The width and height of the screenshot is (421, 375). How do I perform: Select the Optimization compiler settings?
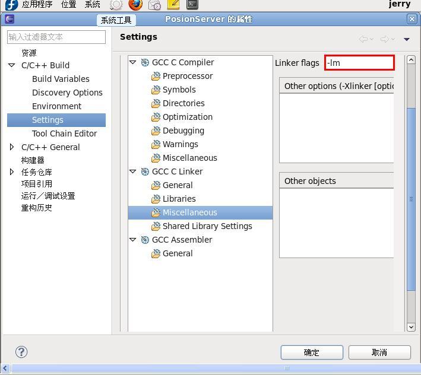point(187,117)
